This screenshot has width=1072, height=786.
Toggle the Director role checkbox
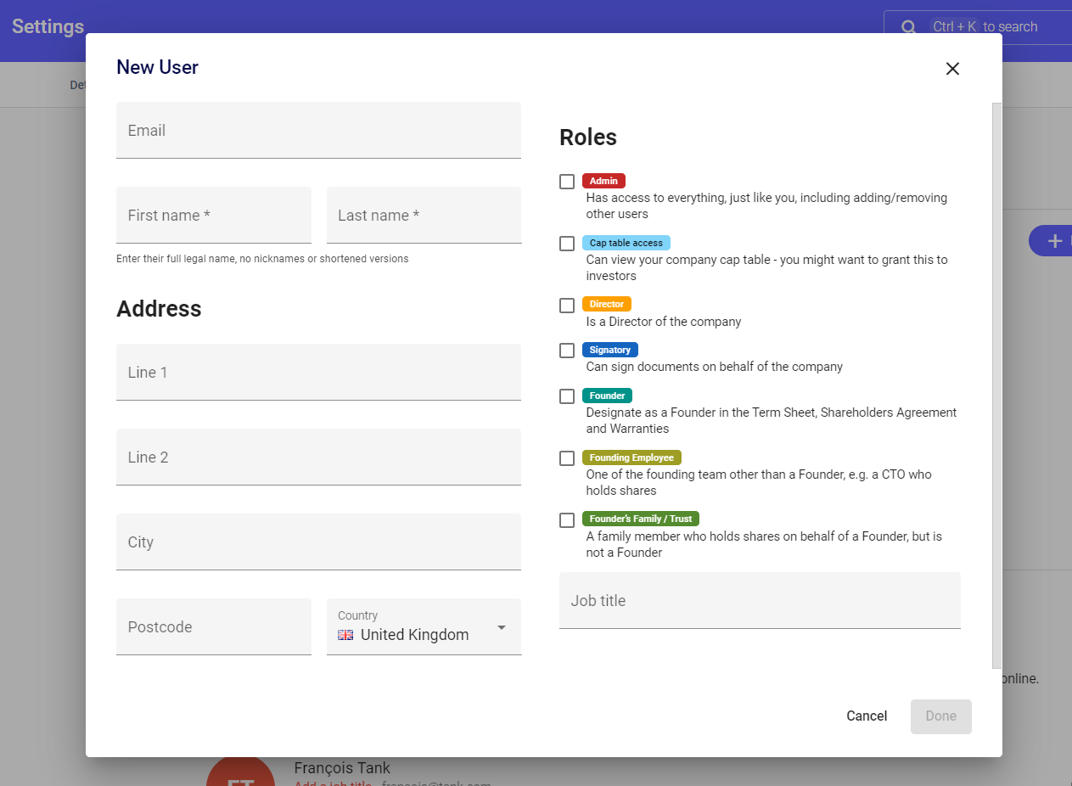click(x=567, y=306)
